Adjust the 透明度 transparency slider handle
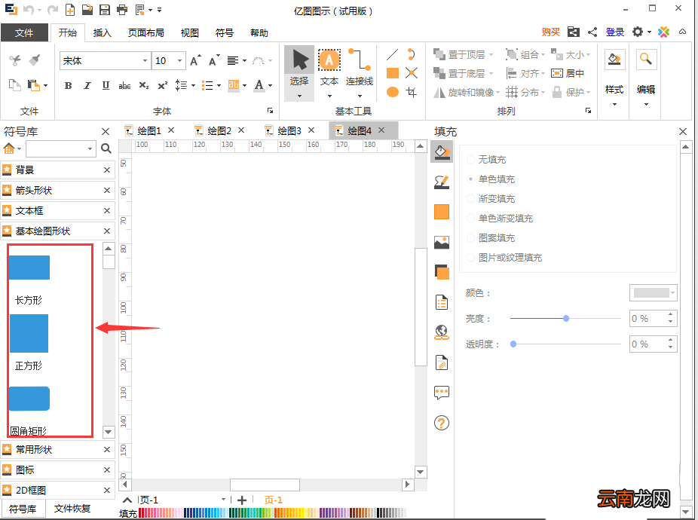 (x=513, y=344)
